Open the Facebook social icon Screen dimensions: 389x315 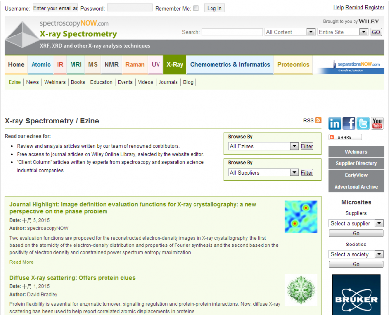[349, 123]
